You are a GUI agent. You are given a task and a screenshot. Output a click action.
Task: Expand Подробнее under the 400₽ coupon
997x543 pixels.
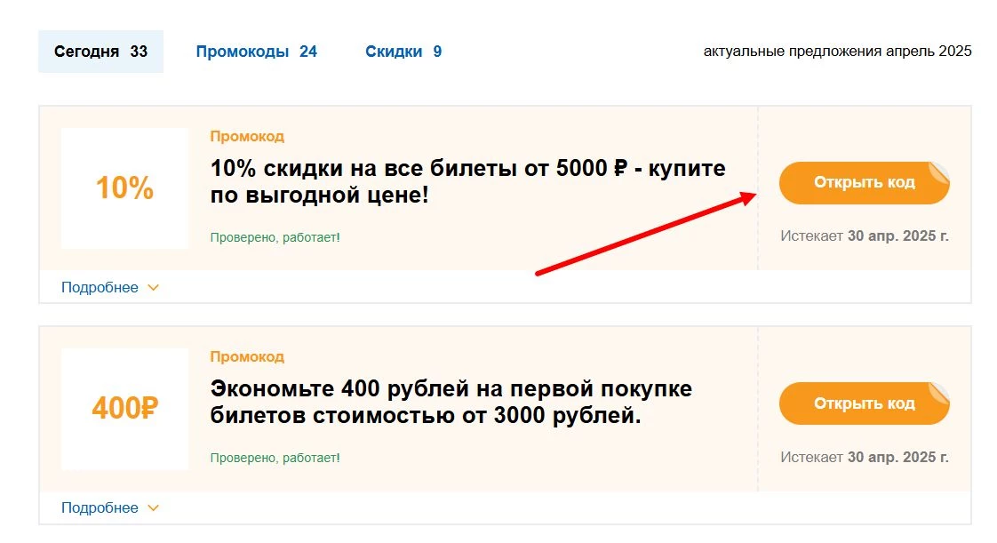tap(100, 507)
